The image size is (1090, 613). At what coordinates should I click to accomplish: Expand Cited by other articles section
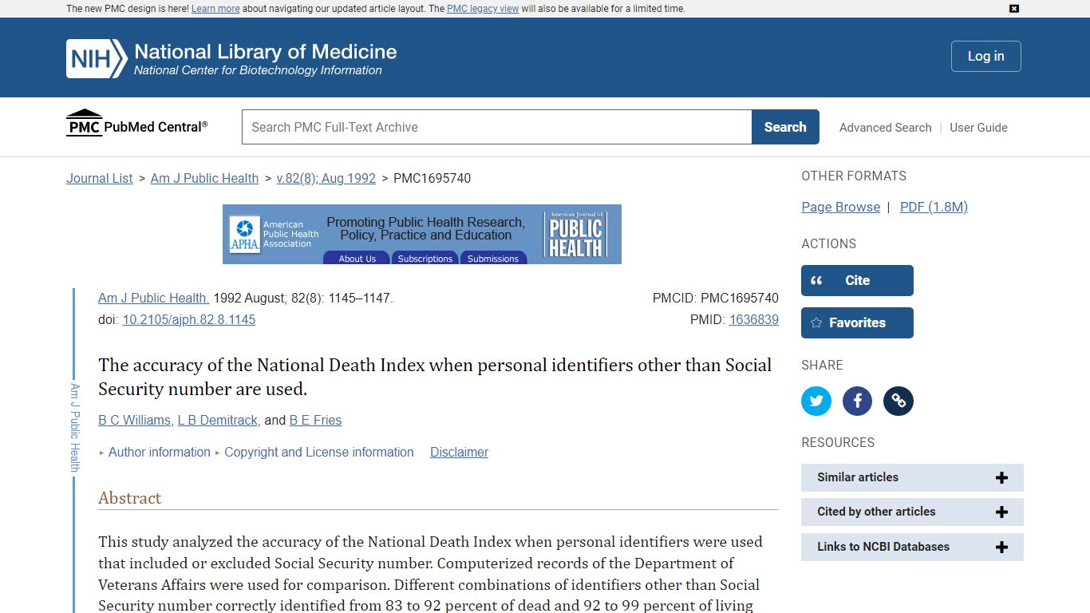912,512
